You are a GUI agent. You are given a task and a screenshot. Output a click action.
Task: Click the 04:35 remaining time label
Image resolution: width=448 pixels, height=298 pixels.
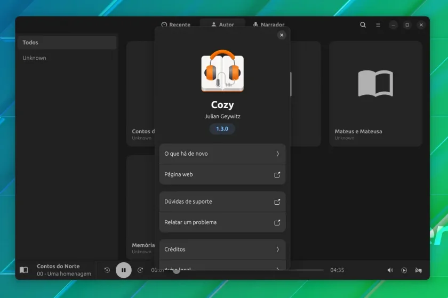click(337, 270)
